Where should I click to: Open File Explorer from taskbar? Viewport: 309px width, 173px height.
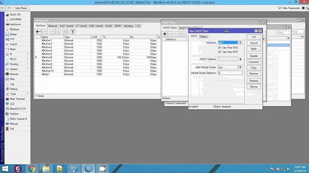point(46,169)
